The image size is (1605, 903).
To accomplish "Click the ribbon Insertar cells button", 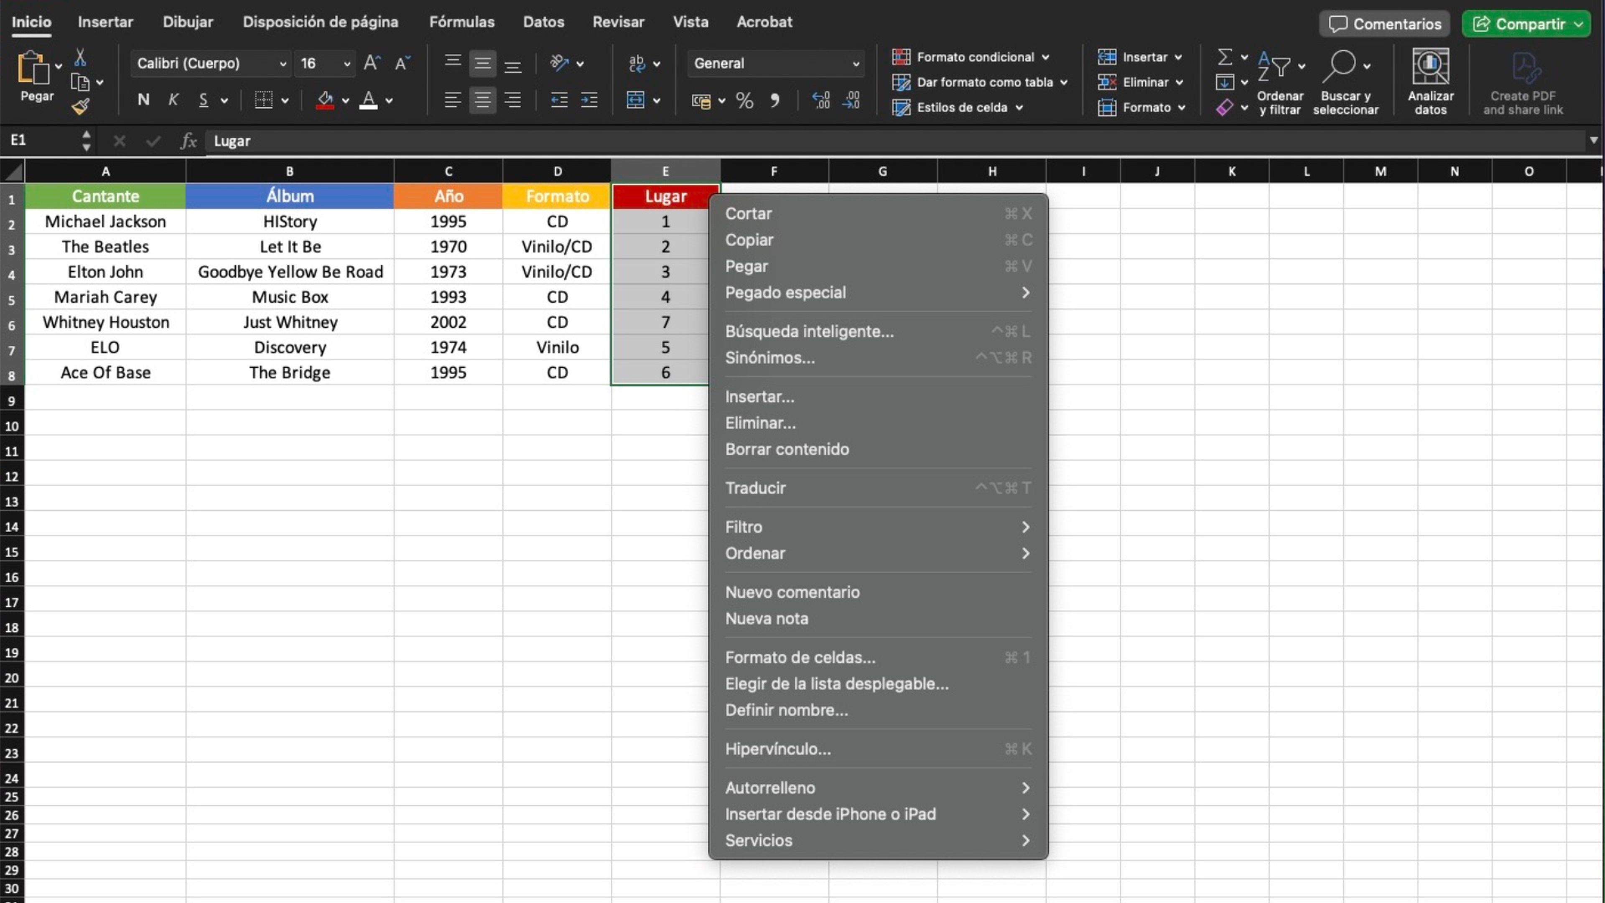I will (1139, 57).
